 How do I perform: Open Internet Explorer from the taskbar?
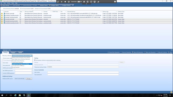point(15,95)
